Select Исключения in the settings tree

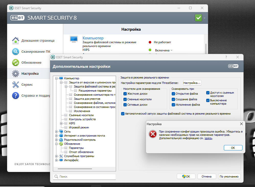pos(82,111)
